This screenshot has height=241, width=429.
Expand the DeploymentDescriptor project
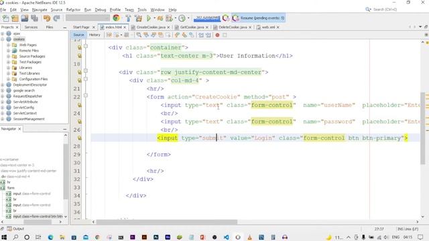pyautogui.click(x=3, y=85)
